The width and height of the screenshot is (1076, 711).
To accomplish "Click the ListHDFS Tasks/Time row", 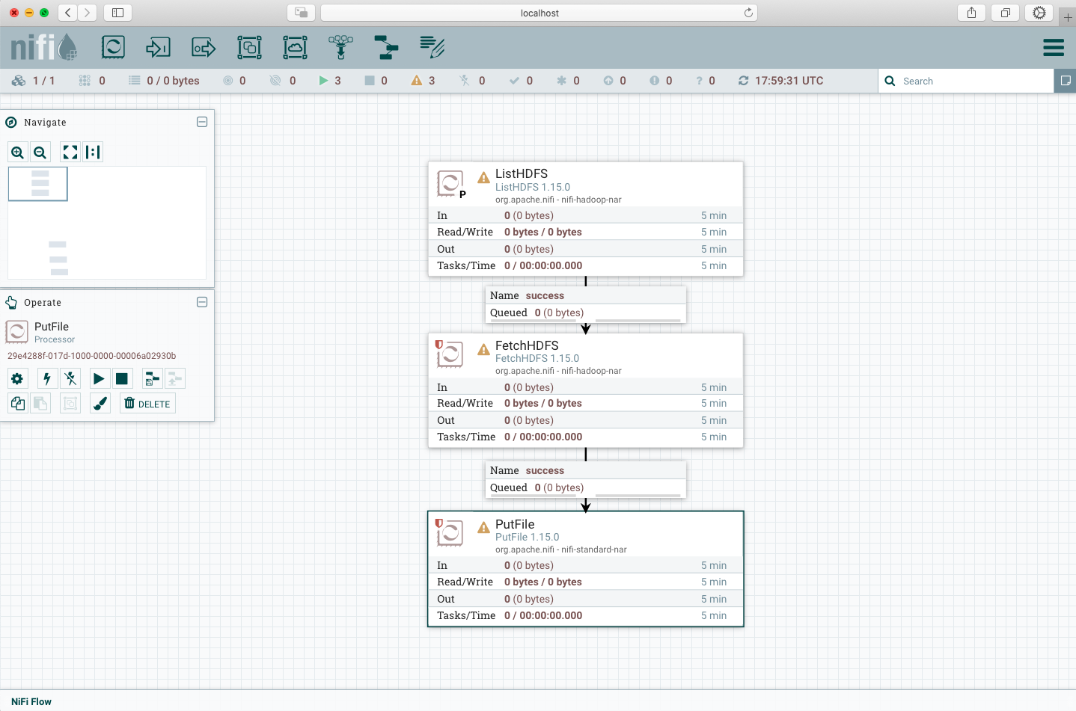I will coord(586,265).
